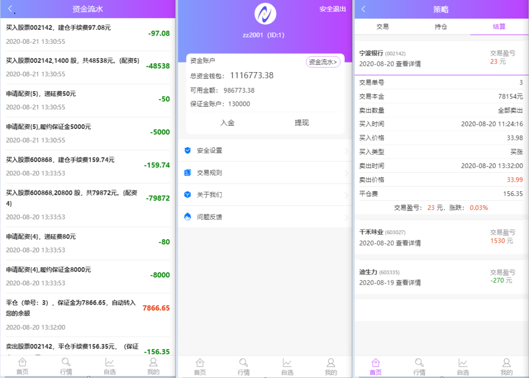Viewport: 529px width, 378px height.
Task: Select the 安全设置 menu label
Action: [x=210, y=151]
